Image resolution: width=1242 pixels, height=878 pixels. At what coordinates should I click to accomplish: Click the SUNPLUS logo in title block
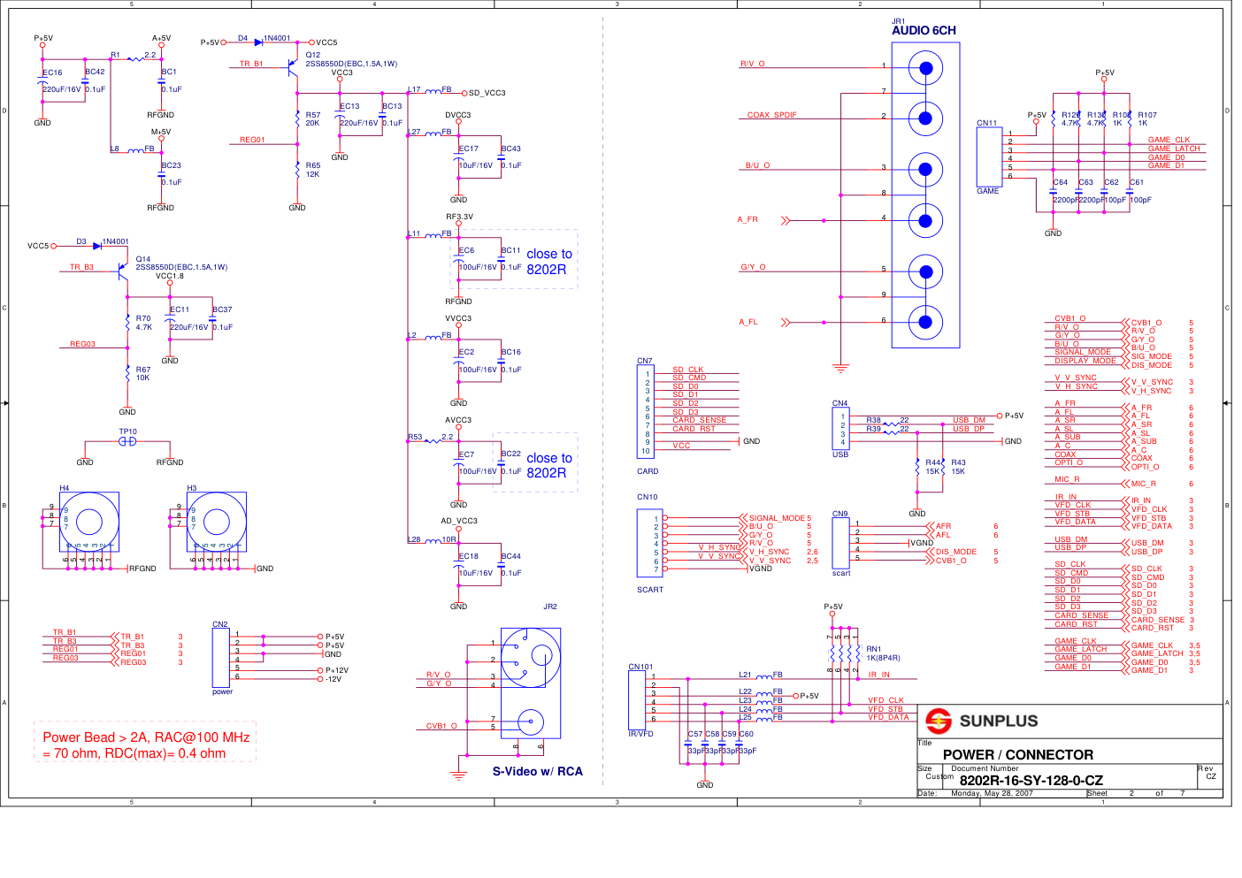click(x=981, y=721)
